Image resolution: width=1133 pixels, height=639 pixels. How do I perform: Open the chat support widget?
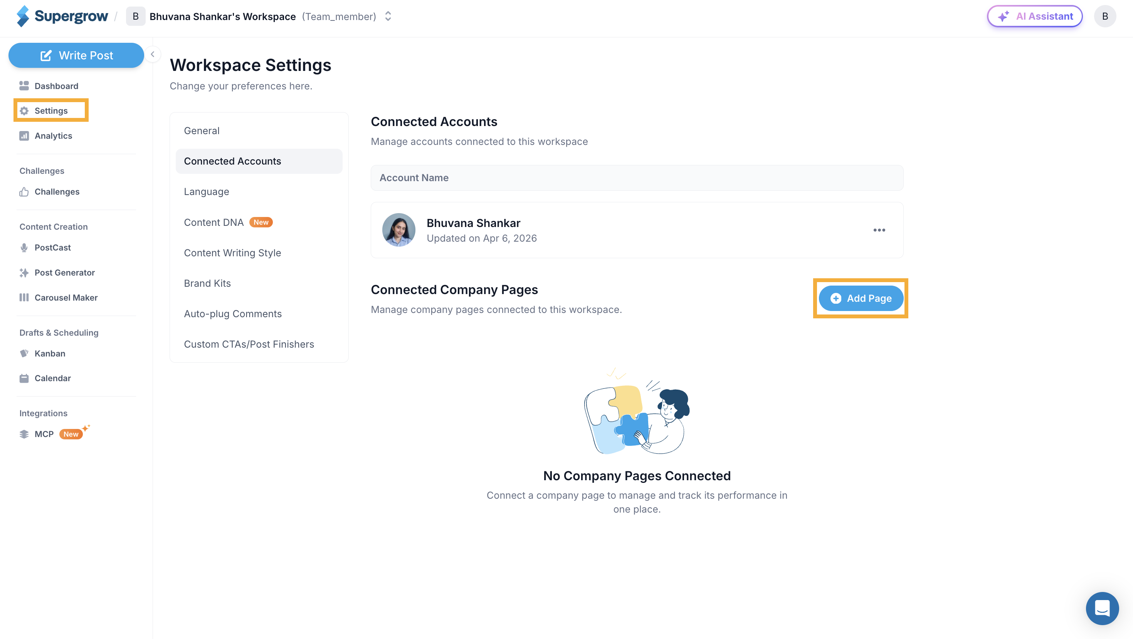[x=1102, y=608]
